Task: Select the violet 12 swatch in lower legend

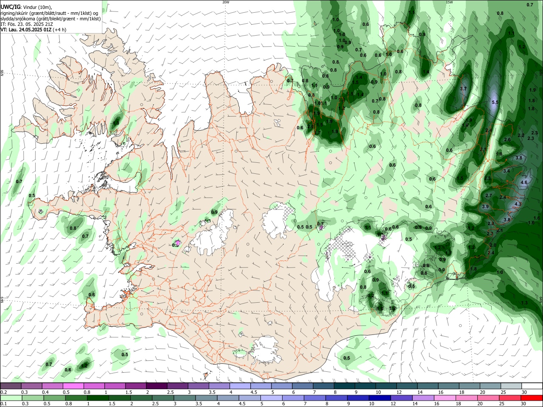Action: click(x=401, y=398)
